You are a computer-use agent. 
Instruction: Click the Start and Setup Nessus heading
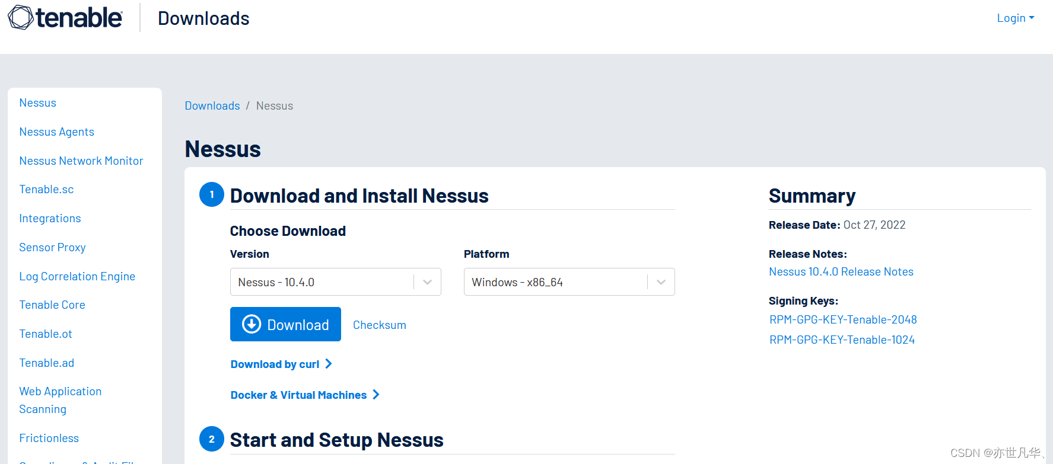click(x=336, y=440)
